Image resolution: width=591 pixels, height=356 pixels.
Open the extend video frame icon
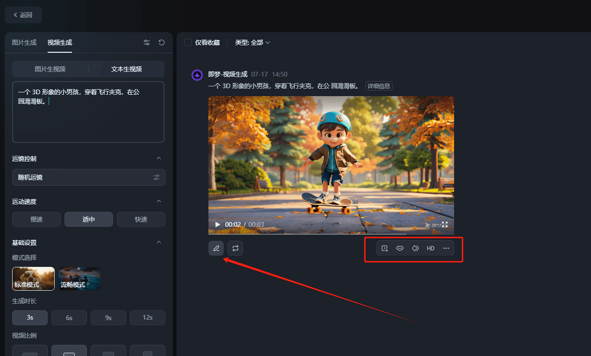point(385,248)
